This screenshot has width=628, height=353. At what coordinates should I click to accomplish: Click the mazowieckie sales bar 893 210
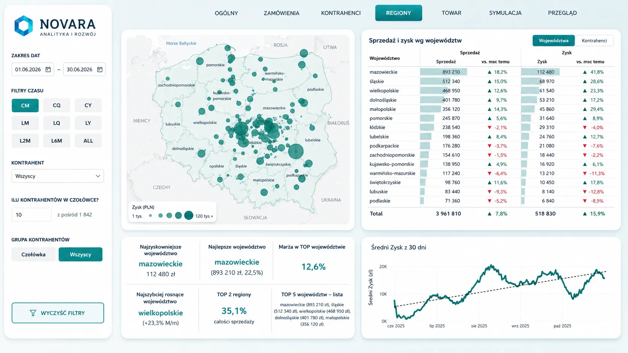point(444,72)
